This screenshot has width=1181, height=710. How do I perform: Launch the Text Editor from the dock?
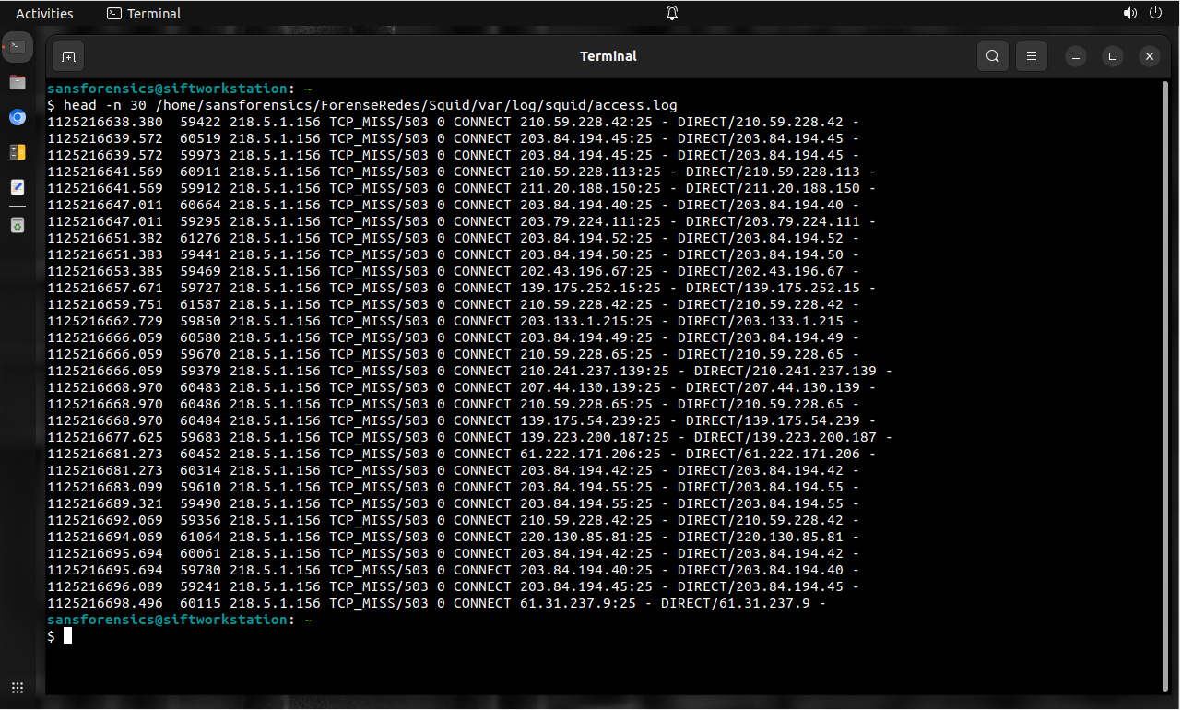18,187
